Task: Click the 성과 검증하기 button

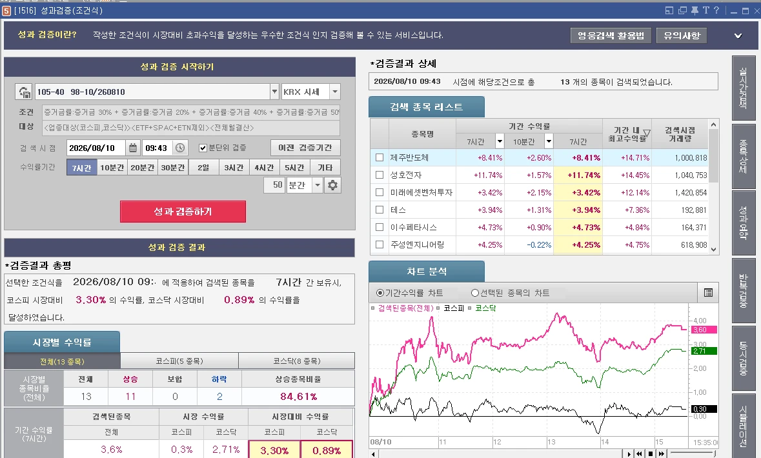Action: (183, 212)
